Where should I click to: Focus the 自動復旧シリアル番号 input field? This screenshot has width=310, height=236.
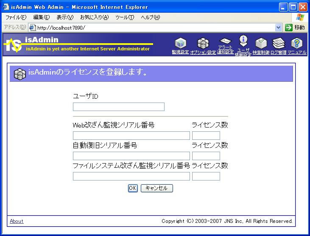click(x=131, y=156)
